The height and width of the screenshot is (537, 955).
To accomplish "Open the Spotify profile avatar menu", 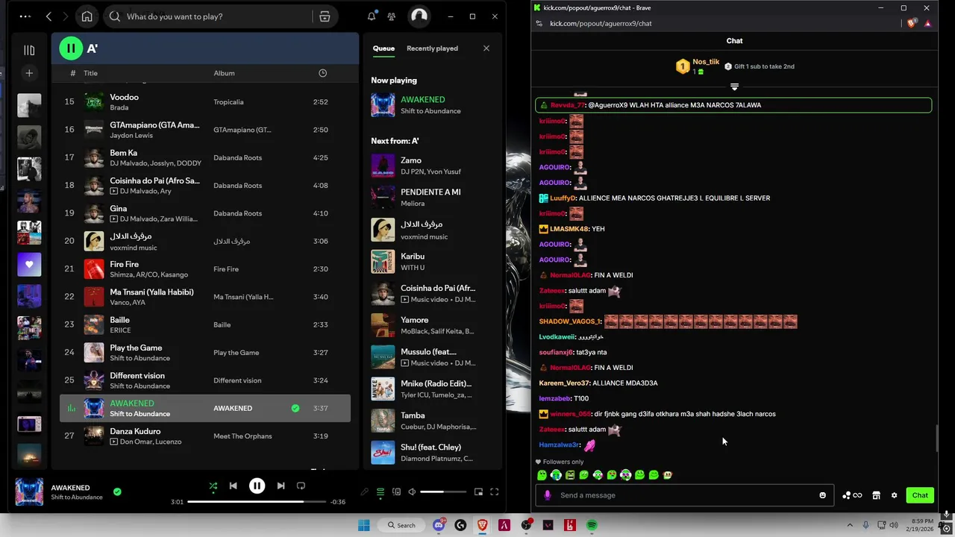I will tap(419, 16).
